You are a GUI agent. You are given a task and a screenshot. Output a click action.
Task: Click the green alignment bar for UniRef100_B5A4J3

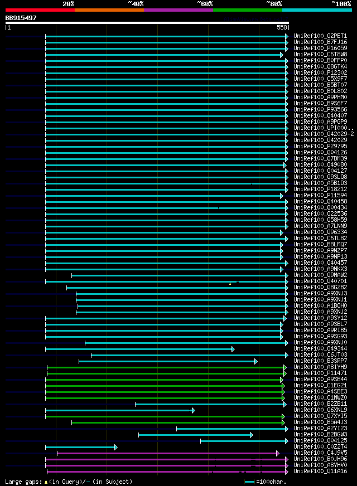tap(178, 423)
